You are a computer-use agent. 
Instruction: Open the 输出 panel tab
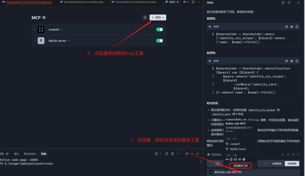tap(17, 154)
